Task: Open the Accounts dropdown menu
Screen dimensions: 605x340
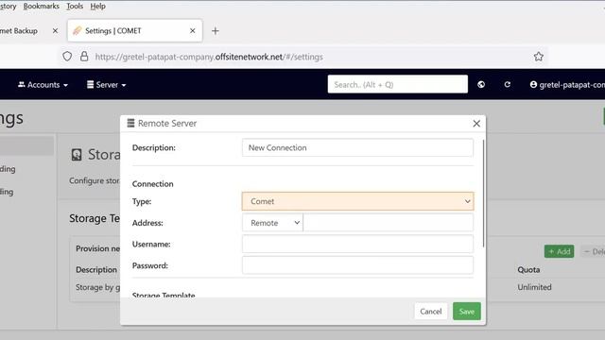Action: (43, 85)
